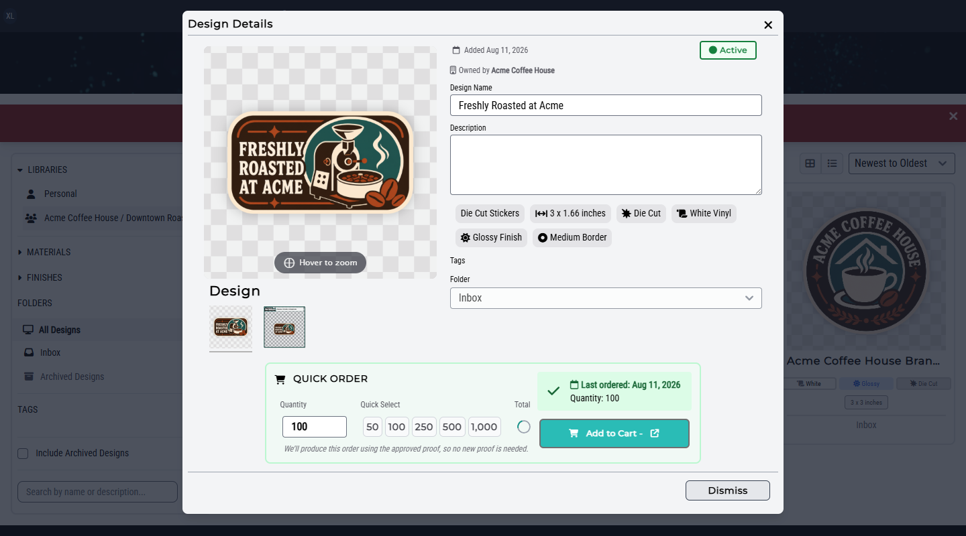
Task: Click the building icon beside Owned by
Action: coord(453,70)
